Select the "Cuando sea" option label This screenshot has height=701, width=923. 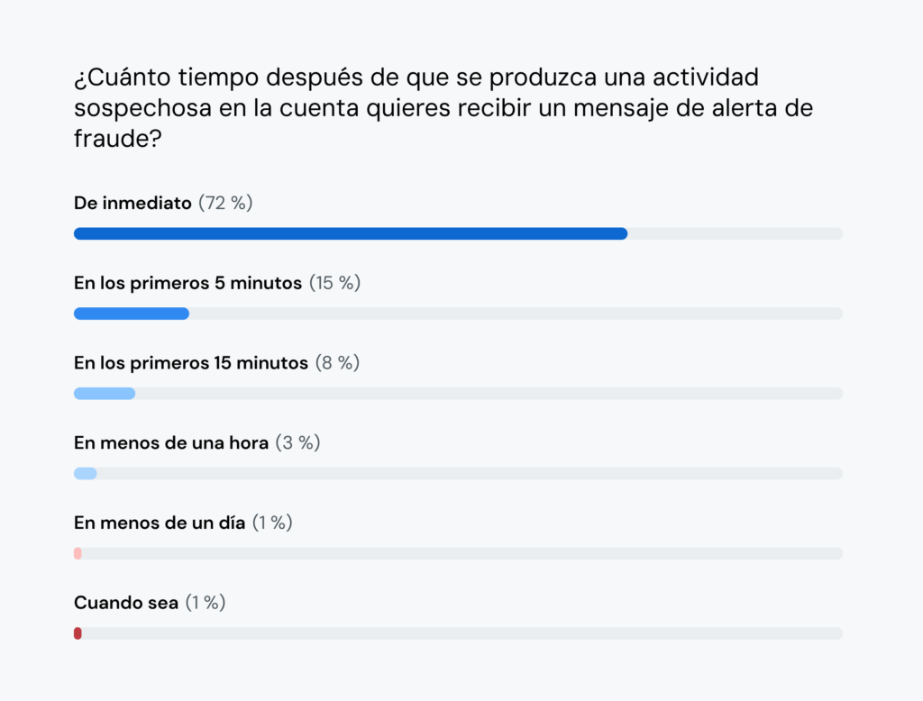126,603
